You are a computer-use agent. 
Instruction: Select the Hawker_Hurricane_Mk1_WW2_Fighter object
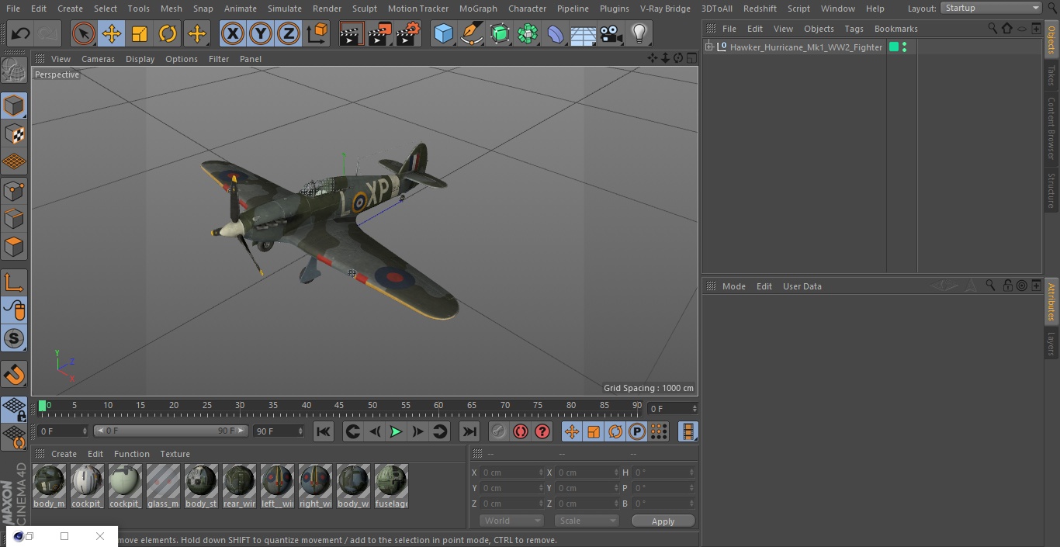point(805,47)
